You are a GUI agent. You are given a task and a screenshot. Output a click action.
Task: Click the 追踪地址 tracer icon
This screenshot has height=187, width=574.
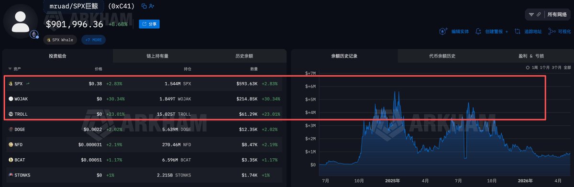[518, 32]
